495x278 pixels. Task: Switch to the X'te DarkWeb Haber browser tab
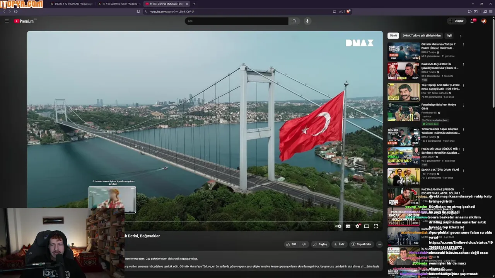click(119, 4)
